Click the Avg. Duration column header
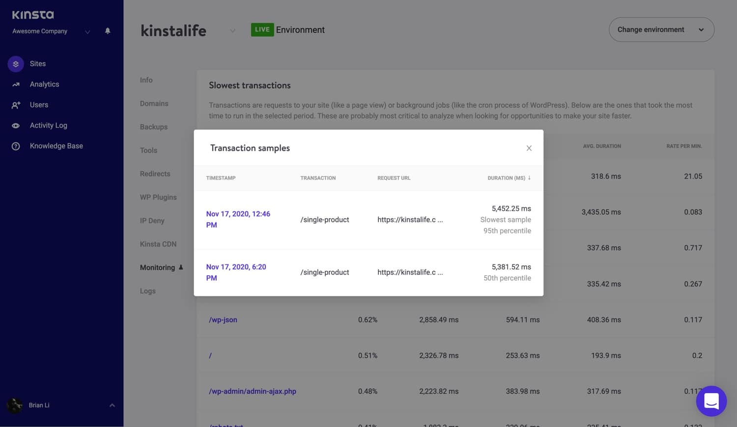 tap(602, 146)
